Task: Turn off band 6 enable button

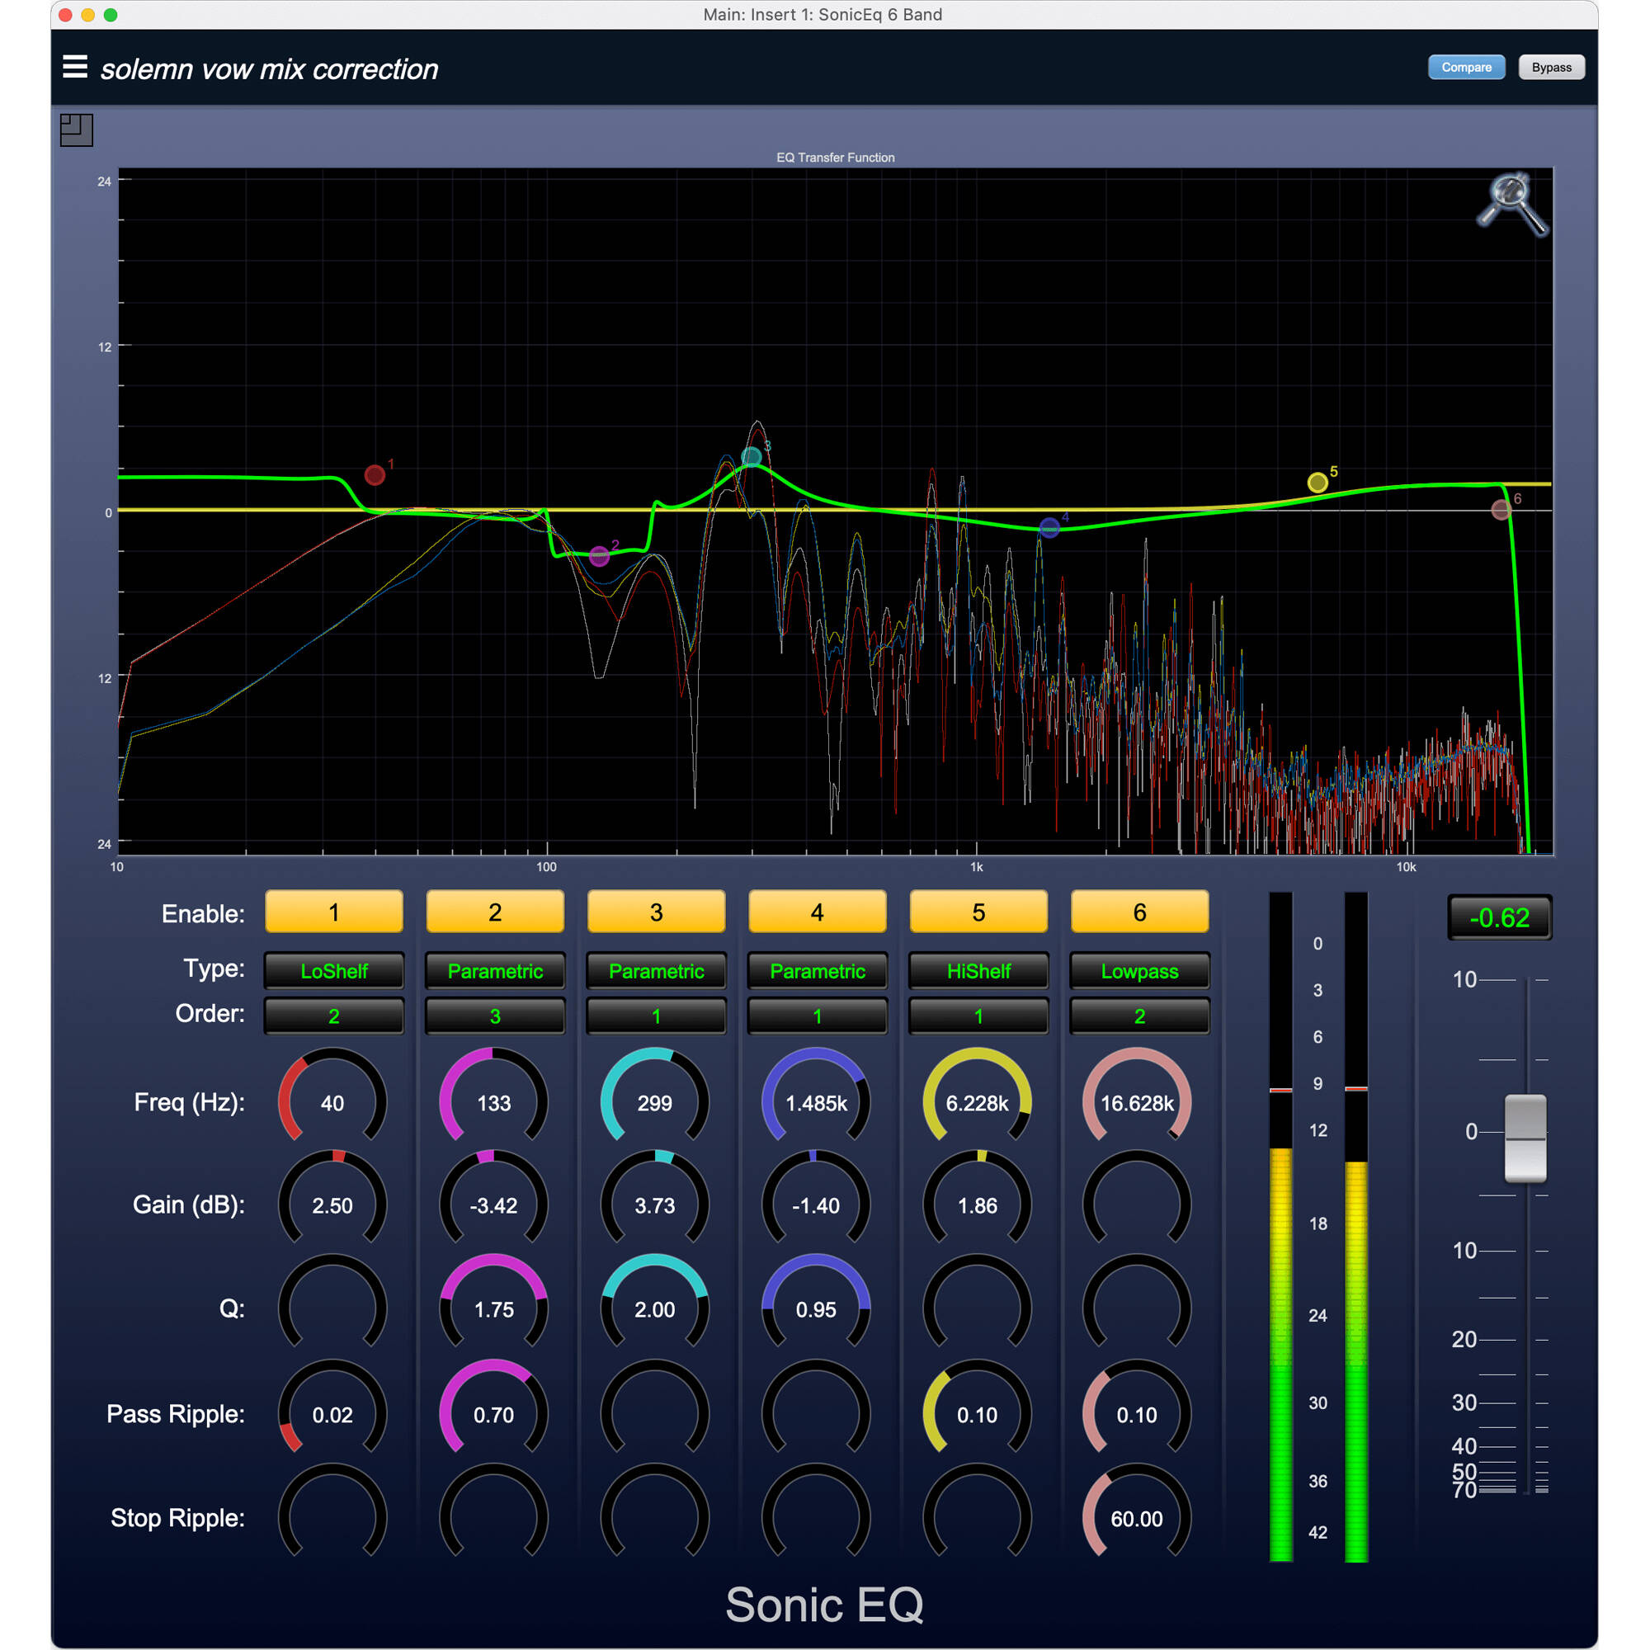Action: tap(1139, 912)
